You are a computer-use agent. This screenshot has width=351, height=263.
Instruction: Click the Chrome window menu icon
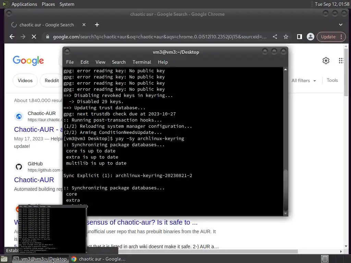point(9,14)
